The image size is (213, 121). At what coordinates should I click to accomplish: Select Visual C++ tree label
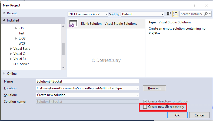21,54
